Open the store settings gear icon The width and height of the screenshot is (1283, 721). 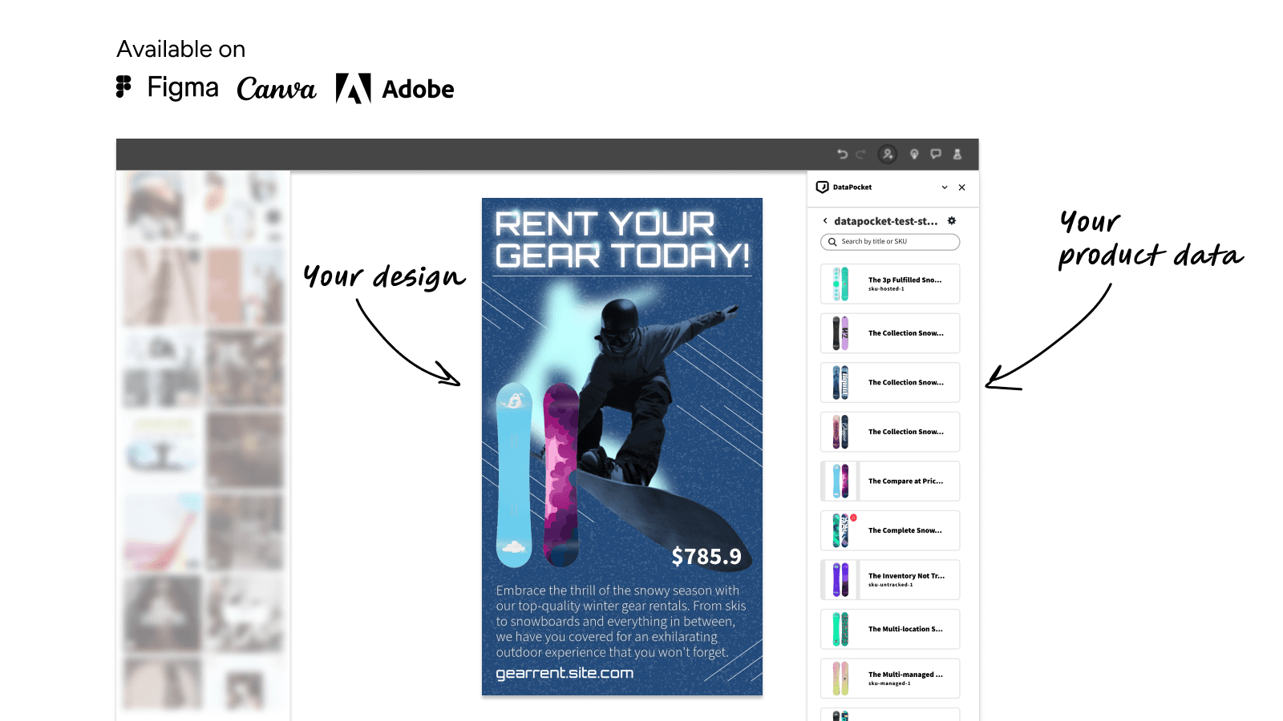coord(952,221)
